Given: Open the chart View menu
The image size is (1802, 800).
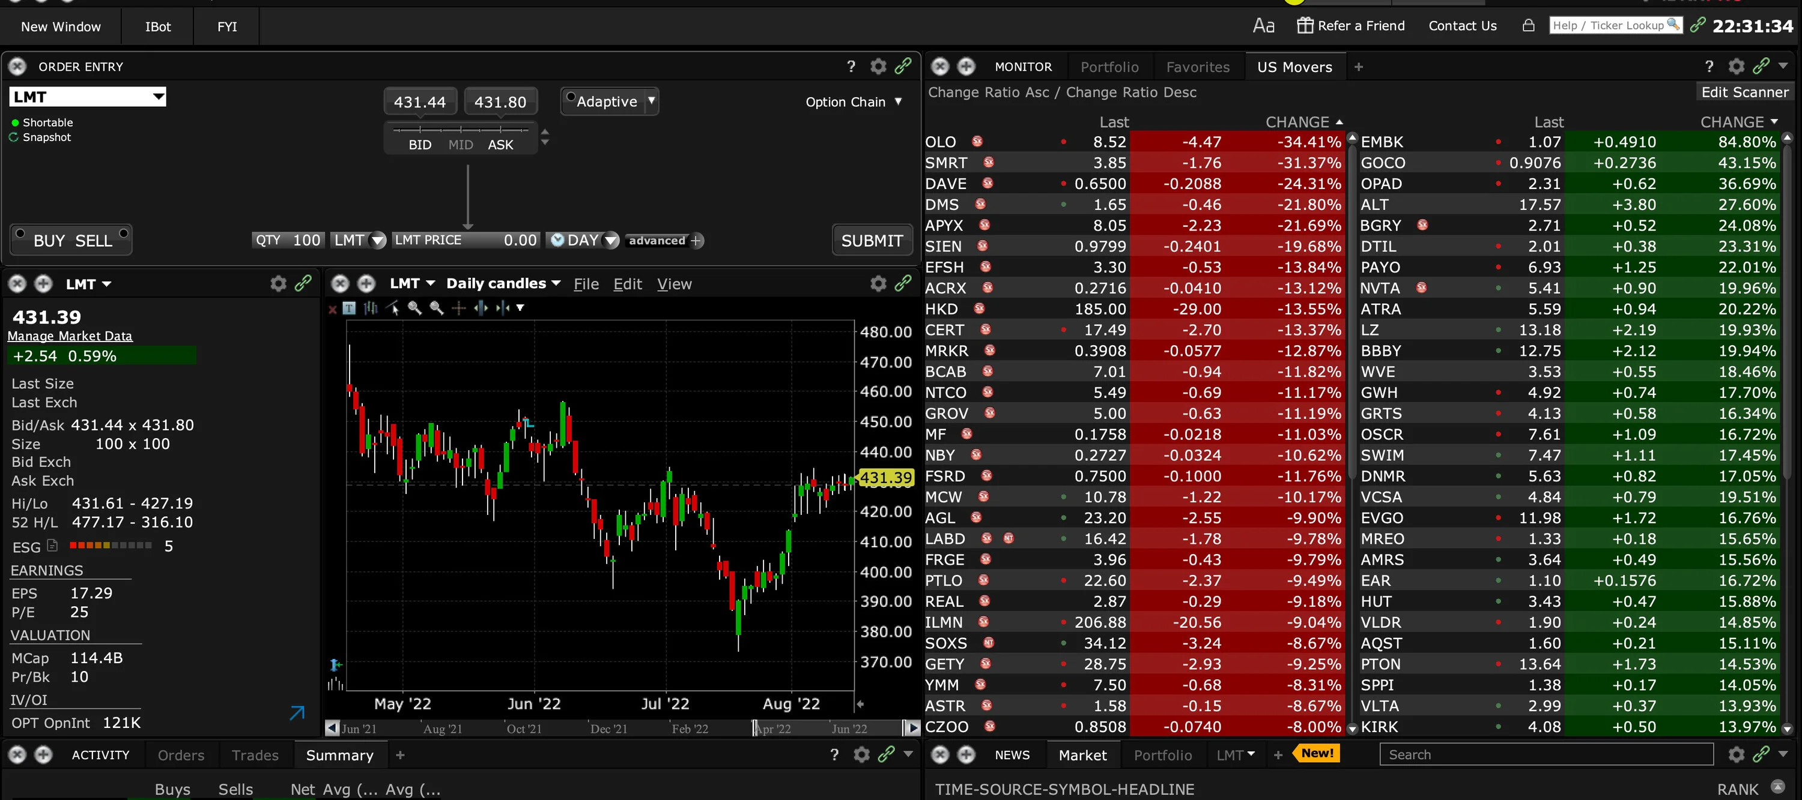Looking at the screenshot, I should pyautogui.click(x=675, y=284).
